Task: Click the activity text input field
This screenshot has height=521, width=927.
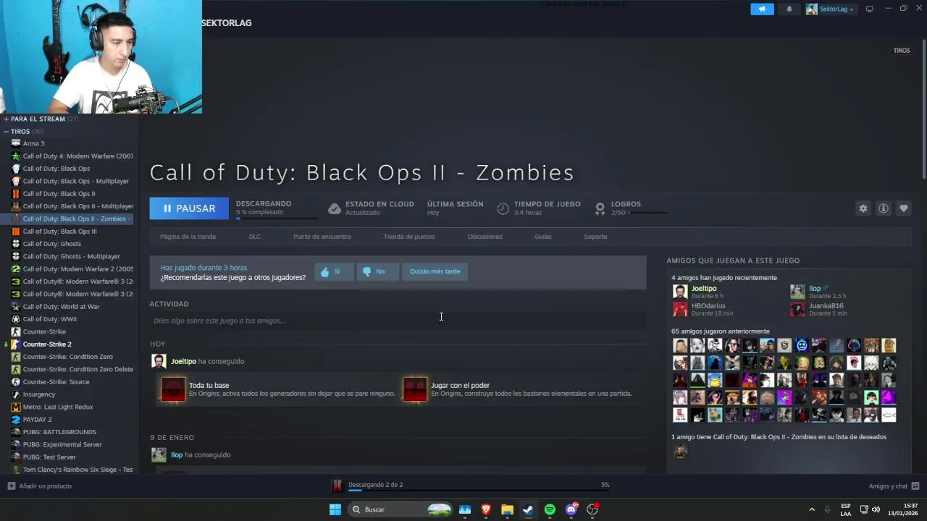Action: [x=398, y=321]
